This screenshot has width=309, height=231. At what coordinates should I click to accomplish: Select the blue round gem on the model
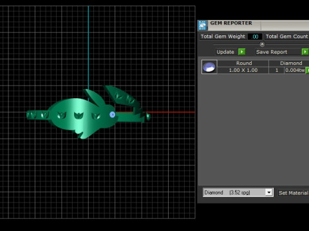tap(112, 115)
